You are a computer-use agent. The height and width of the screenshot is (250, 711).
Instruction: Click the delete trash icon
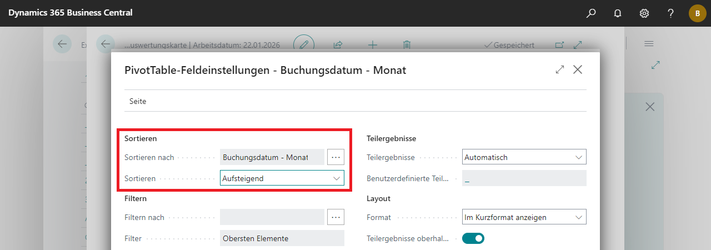point(407,44)
